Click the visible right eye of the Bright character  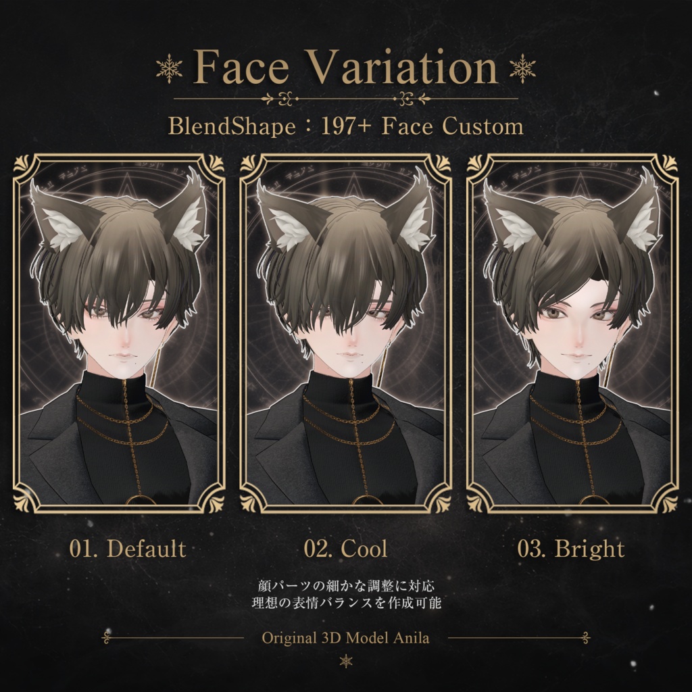(x=601, y=315)
